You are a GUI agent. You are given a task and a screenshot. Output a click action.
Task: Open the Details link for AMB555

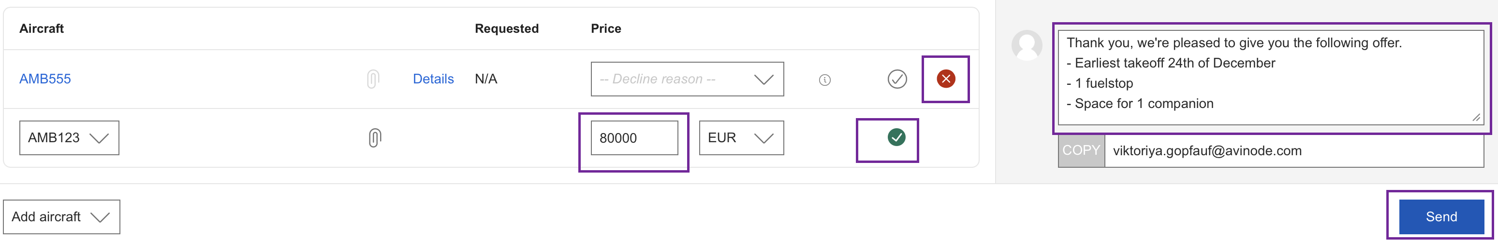[433, 79]
